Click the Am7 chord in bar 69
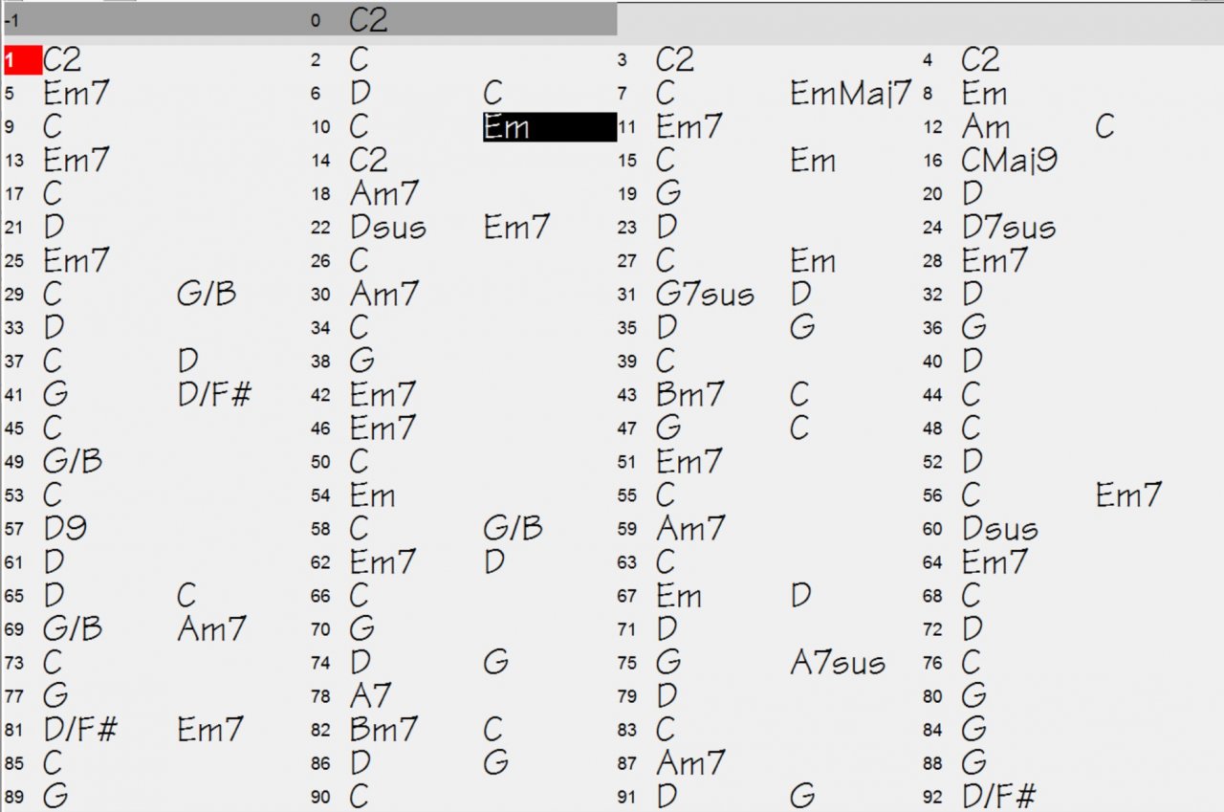Viewport: 1224px width, 812px height. click(211, 629)
